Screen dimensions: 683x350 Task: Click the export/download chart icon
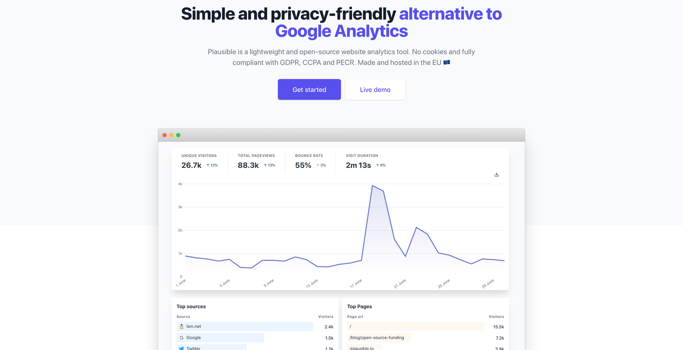click(x=496, y=174)
